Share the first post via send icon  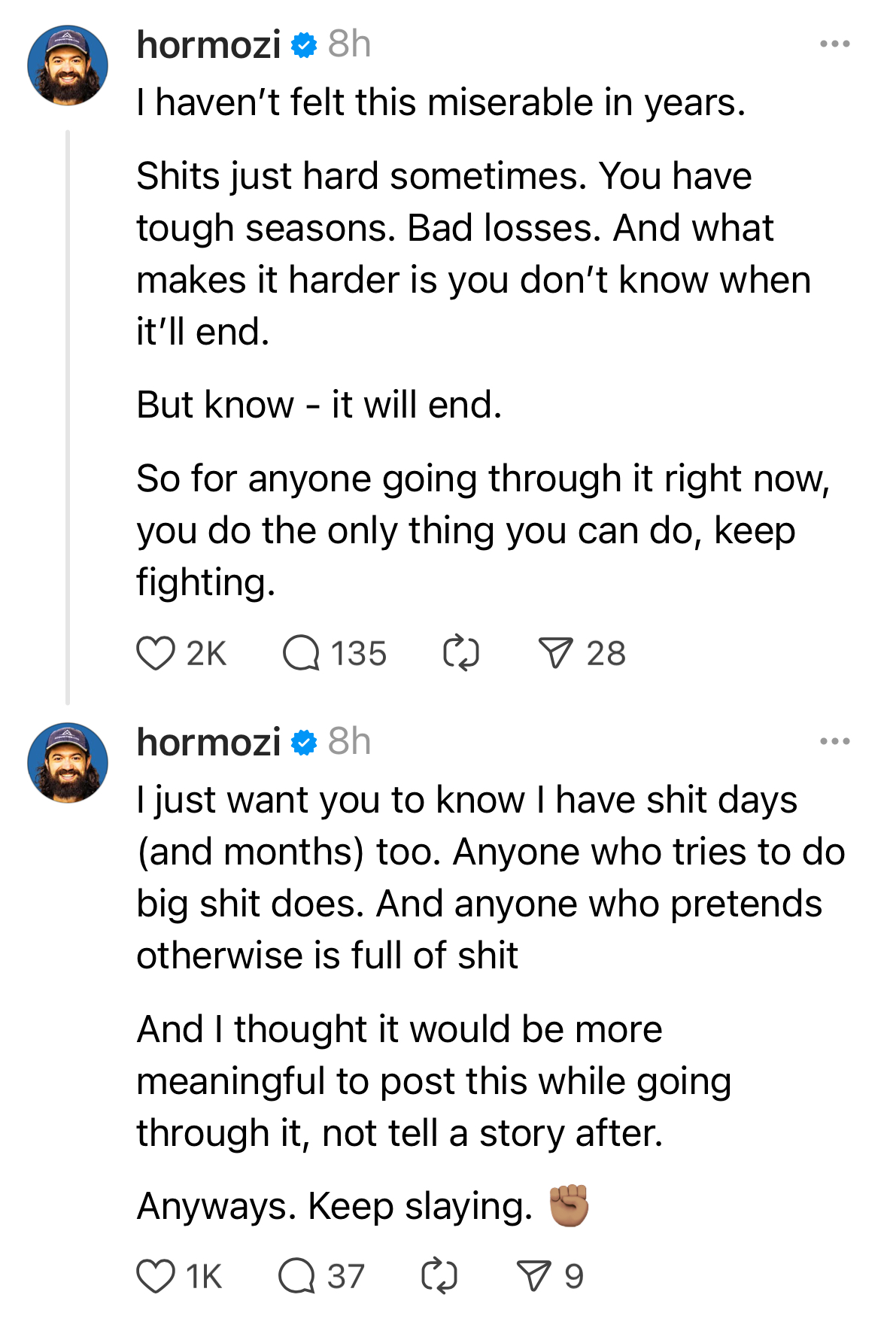tap(556, 653)
